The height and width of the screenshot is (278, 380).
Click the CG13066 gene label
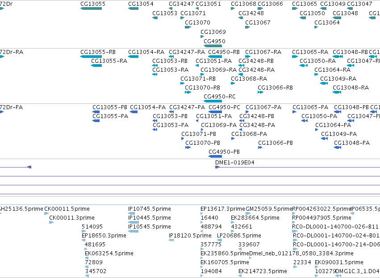coord(270,4)
